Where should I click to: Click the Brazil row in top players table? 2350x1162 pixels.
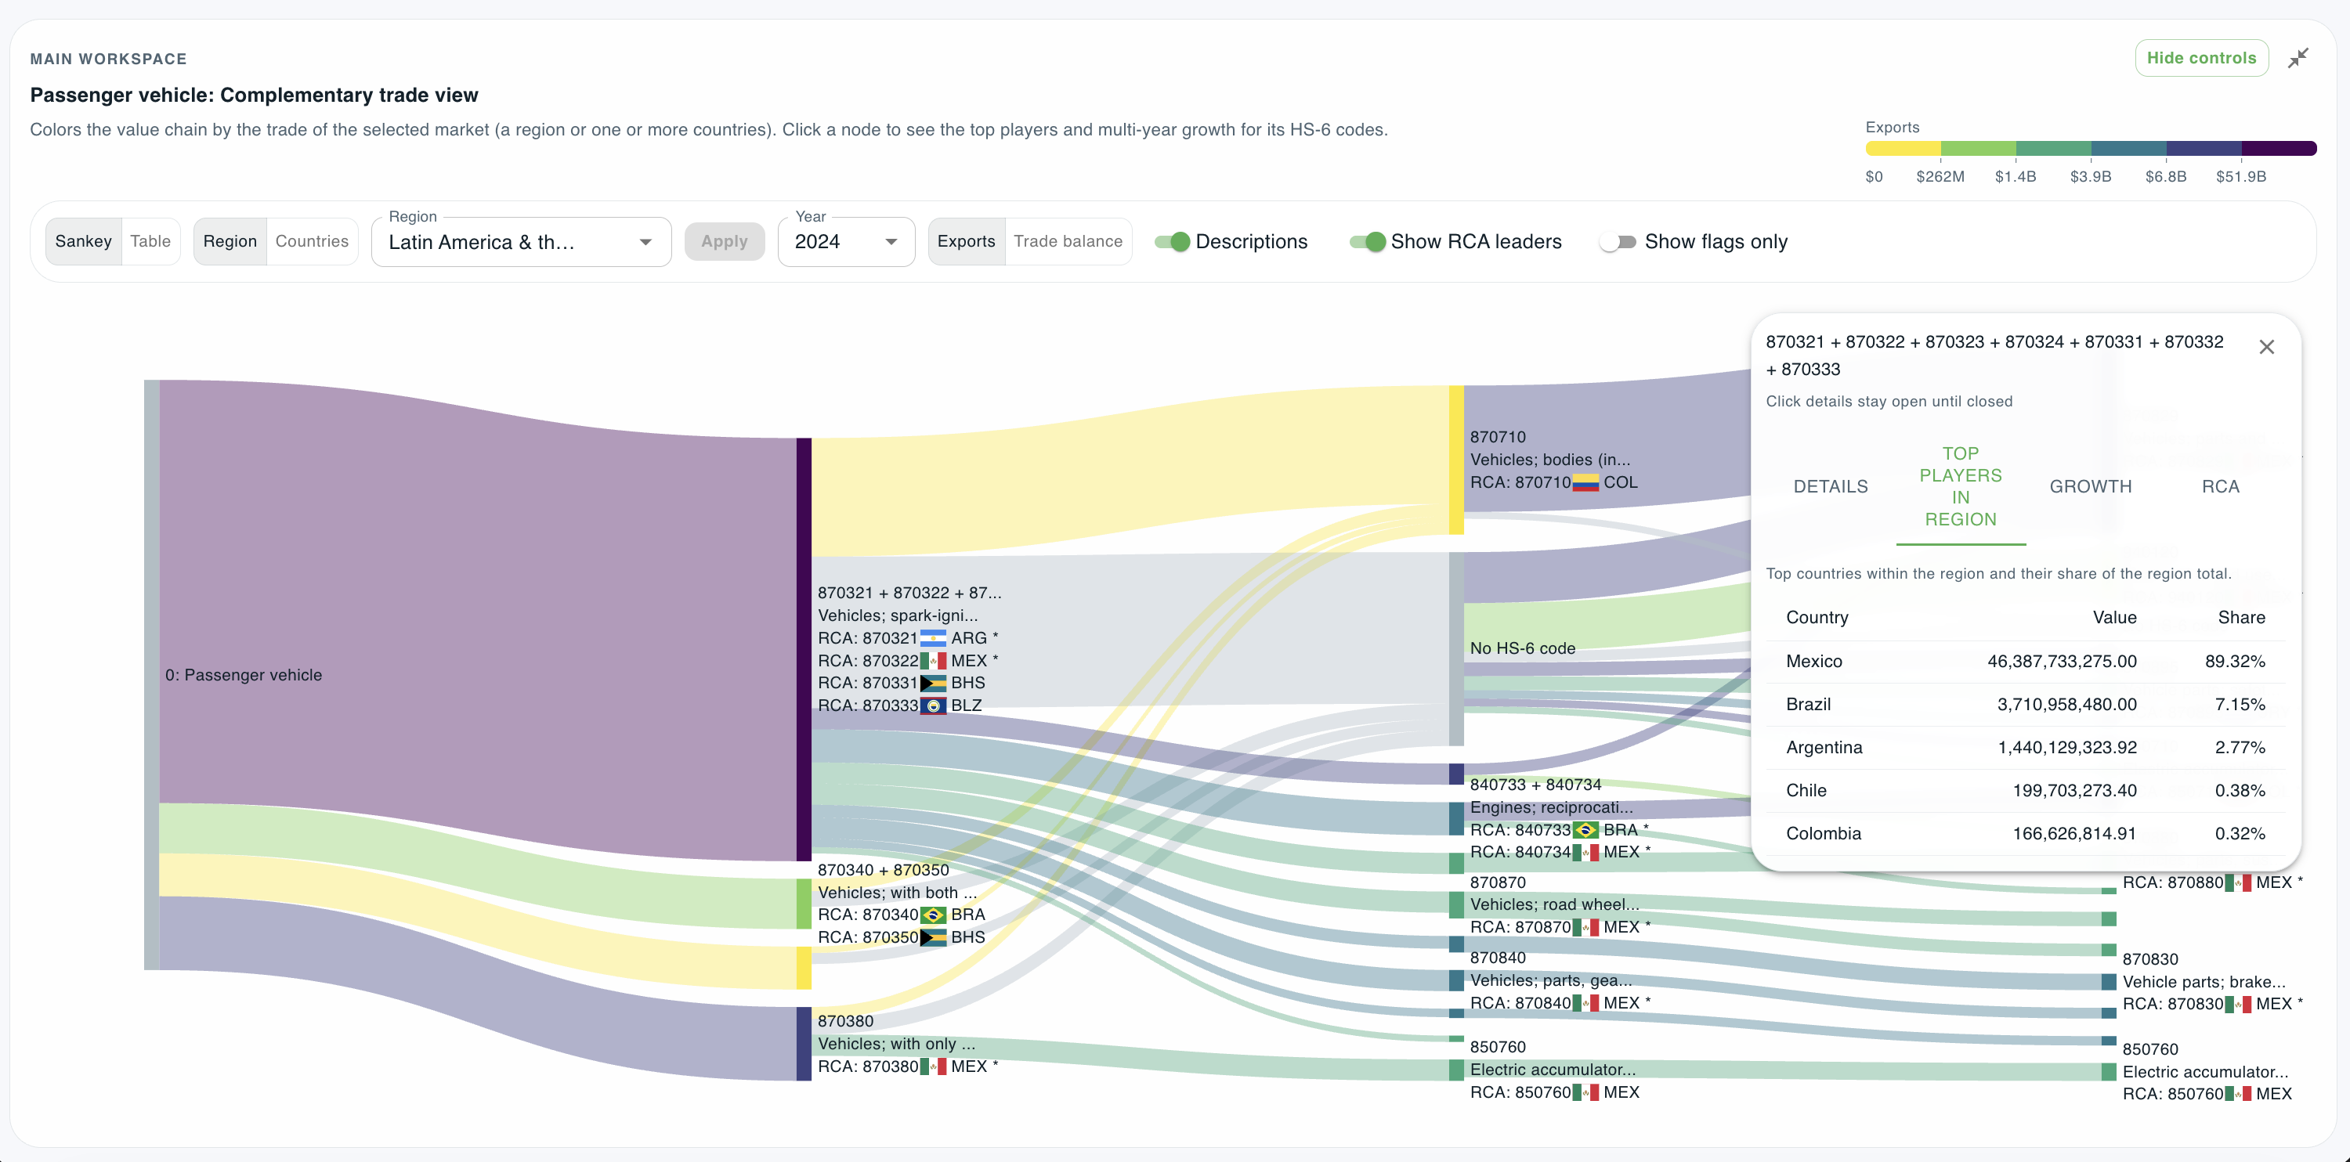point(2025,704)
